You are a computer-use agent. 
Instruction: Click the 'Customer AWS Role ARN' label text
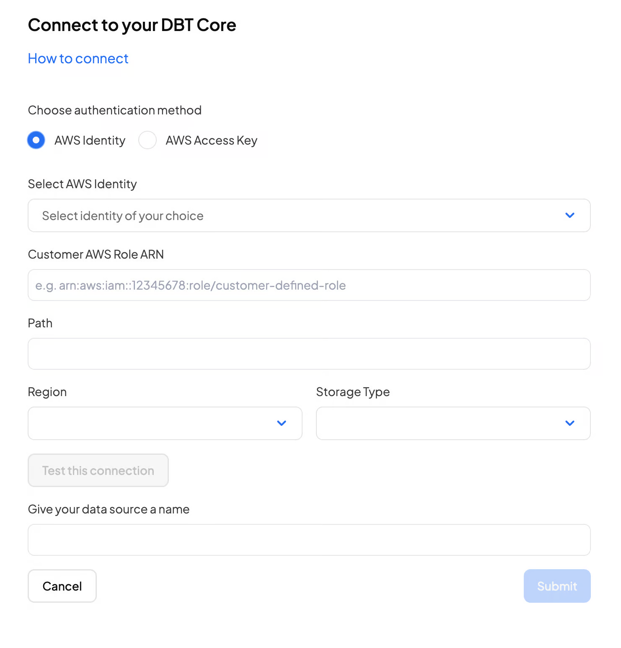(96, 254)
